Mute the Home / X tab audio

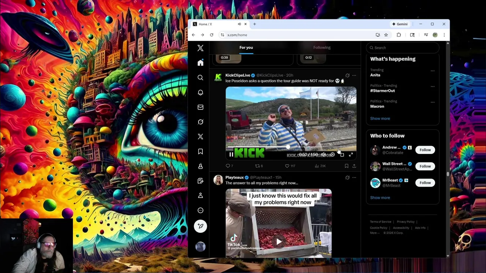coord(239,24)
